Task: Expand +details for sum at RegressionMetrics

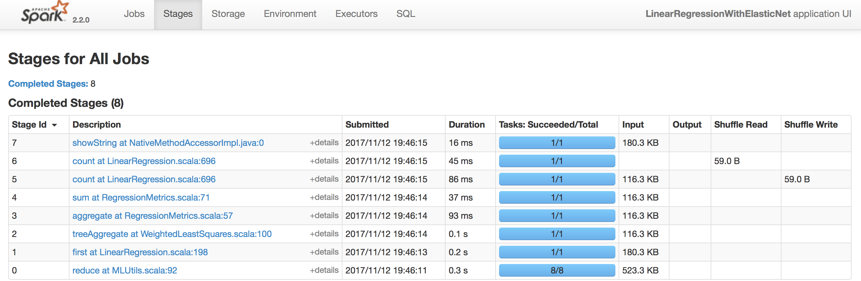Action: [324, 197]
